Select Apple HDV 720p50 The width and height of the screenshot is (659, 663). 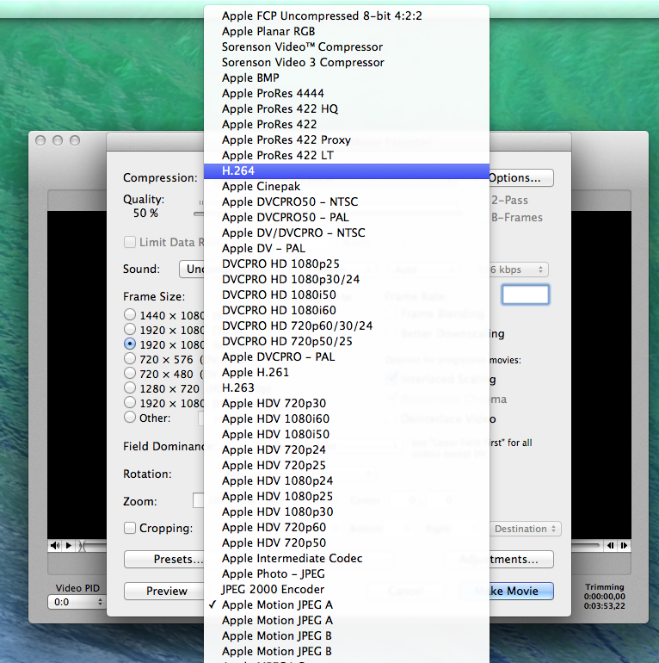coord(347,543)
